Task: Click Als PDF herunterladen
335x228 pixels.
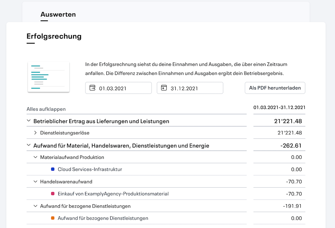Action: 275,88
